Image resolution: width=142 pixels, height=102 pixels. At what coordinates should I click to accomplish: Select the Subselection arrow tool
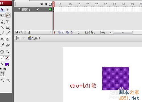click(8, 10)
